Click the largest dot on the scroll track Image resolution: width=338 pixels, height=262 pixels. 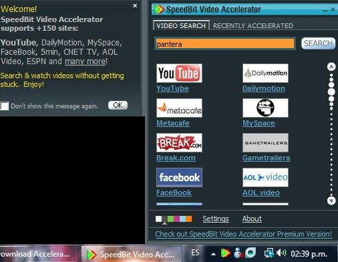(x=331, y=92)
